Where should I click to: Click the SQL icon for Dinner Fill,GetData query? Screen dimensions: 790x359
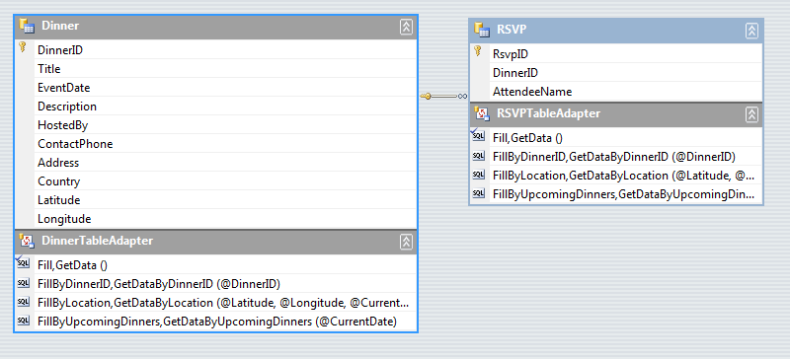click(23, 263)
